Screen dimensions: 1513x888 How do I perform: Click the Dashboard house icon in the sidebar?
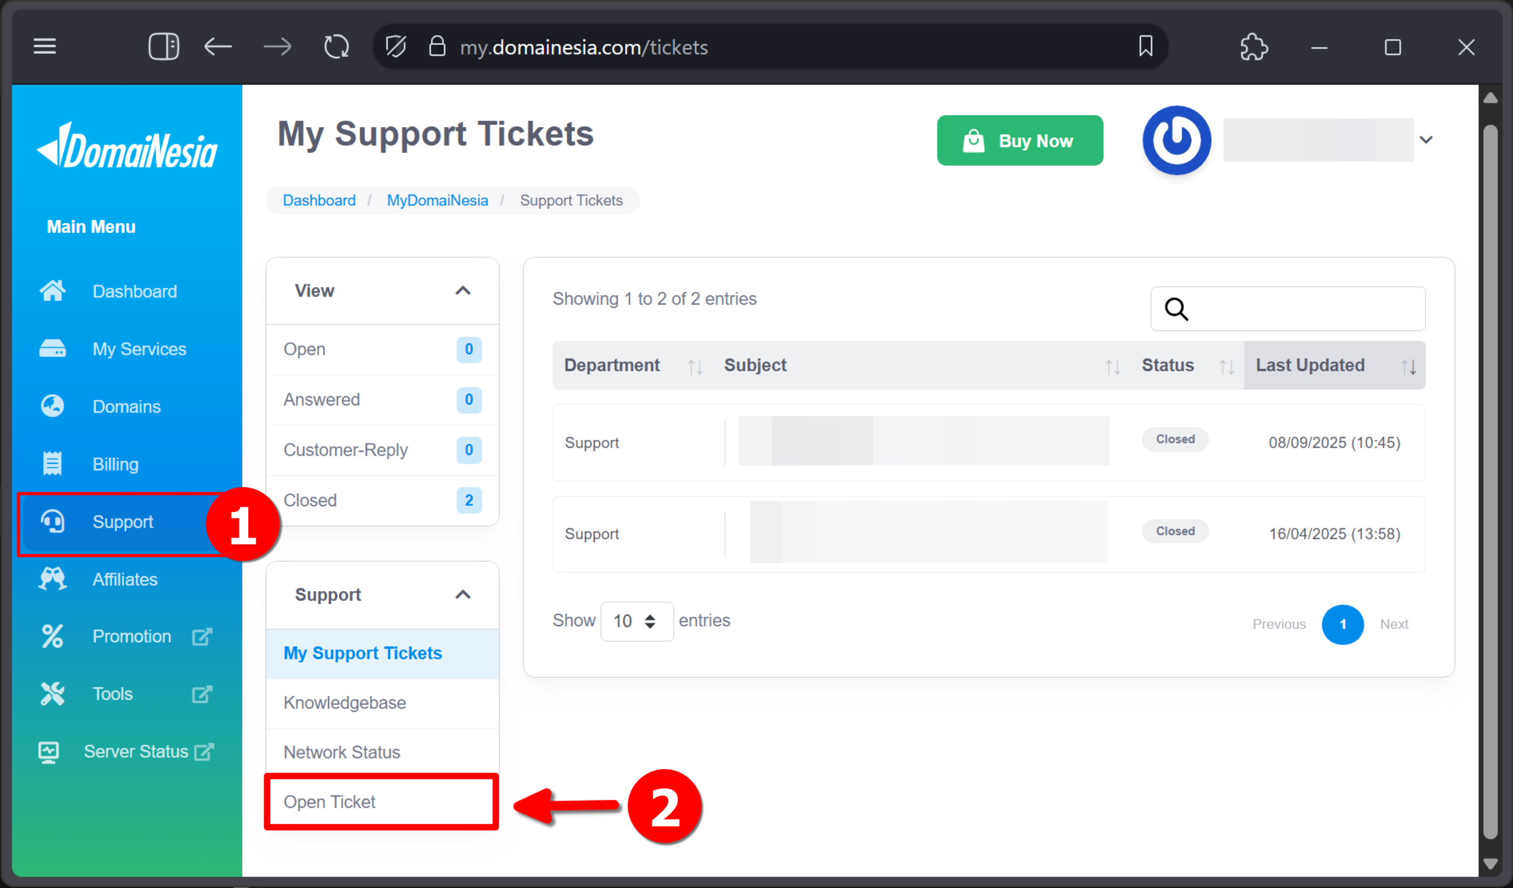click(x=52, y=291)
